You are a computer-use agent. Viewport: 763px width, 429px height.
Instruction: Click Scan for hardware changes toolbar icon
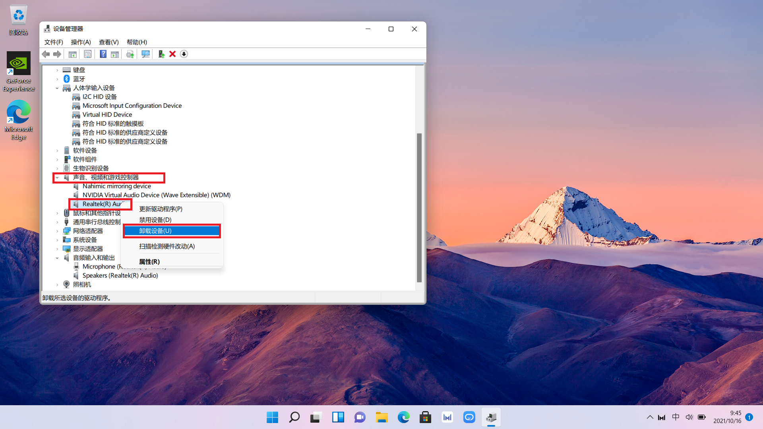tap(145, 54)
